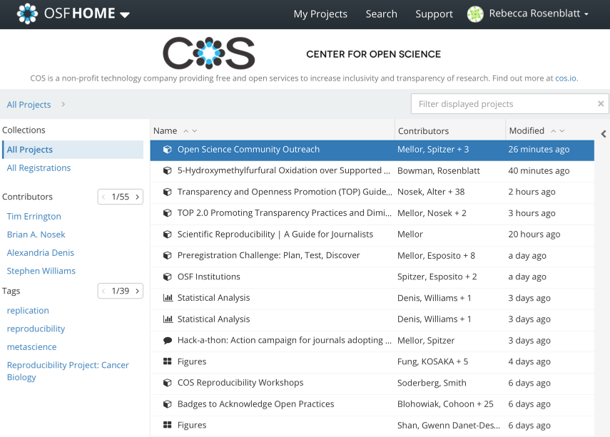610x437 pixels.
Task: Sort Modified column ascending
Action: (553, 131)
